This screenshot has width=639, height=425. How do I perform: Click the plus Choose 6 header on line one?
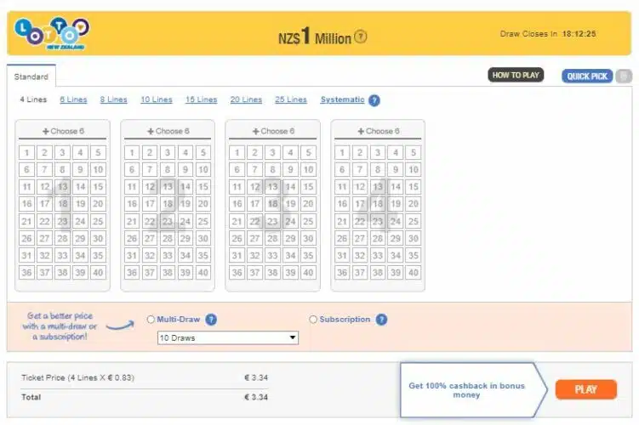pyautogui.click(x=63, y=131)
